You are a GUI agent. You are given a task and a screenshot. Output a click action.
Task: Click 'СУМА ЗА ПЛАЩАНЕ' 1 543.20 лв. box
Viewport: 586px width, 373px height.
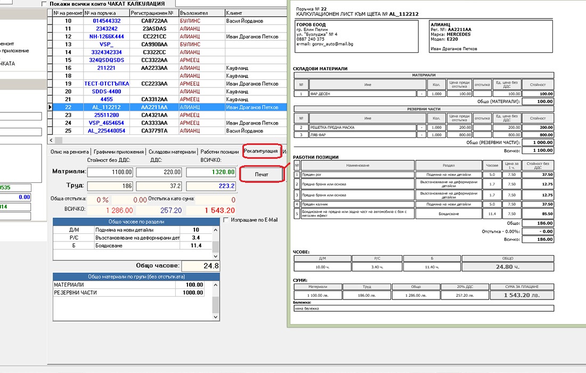(x=522, y=295)
